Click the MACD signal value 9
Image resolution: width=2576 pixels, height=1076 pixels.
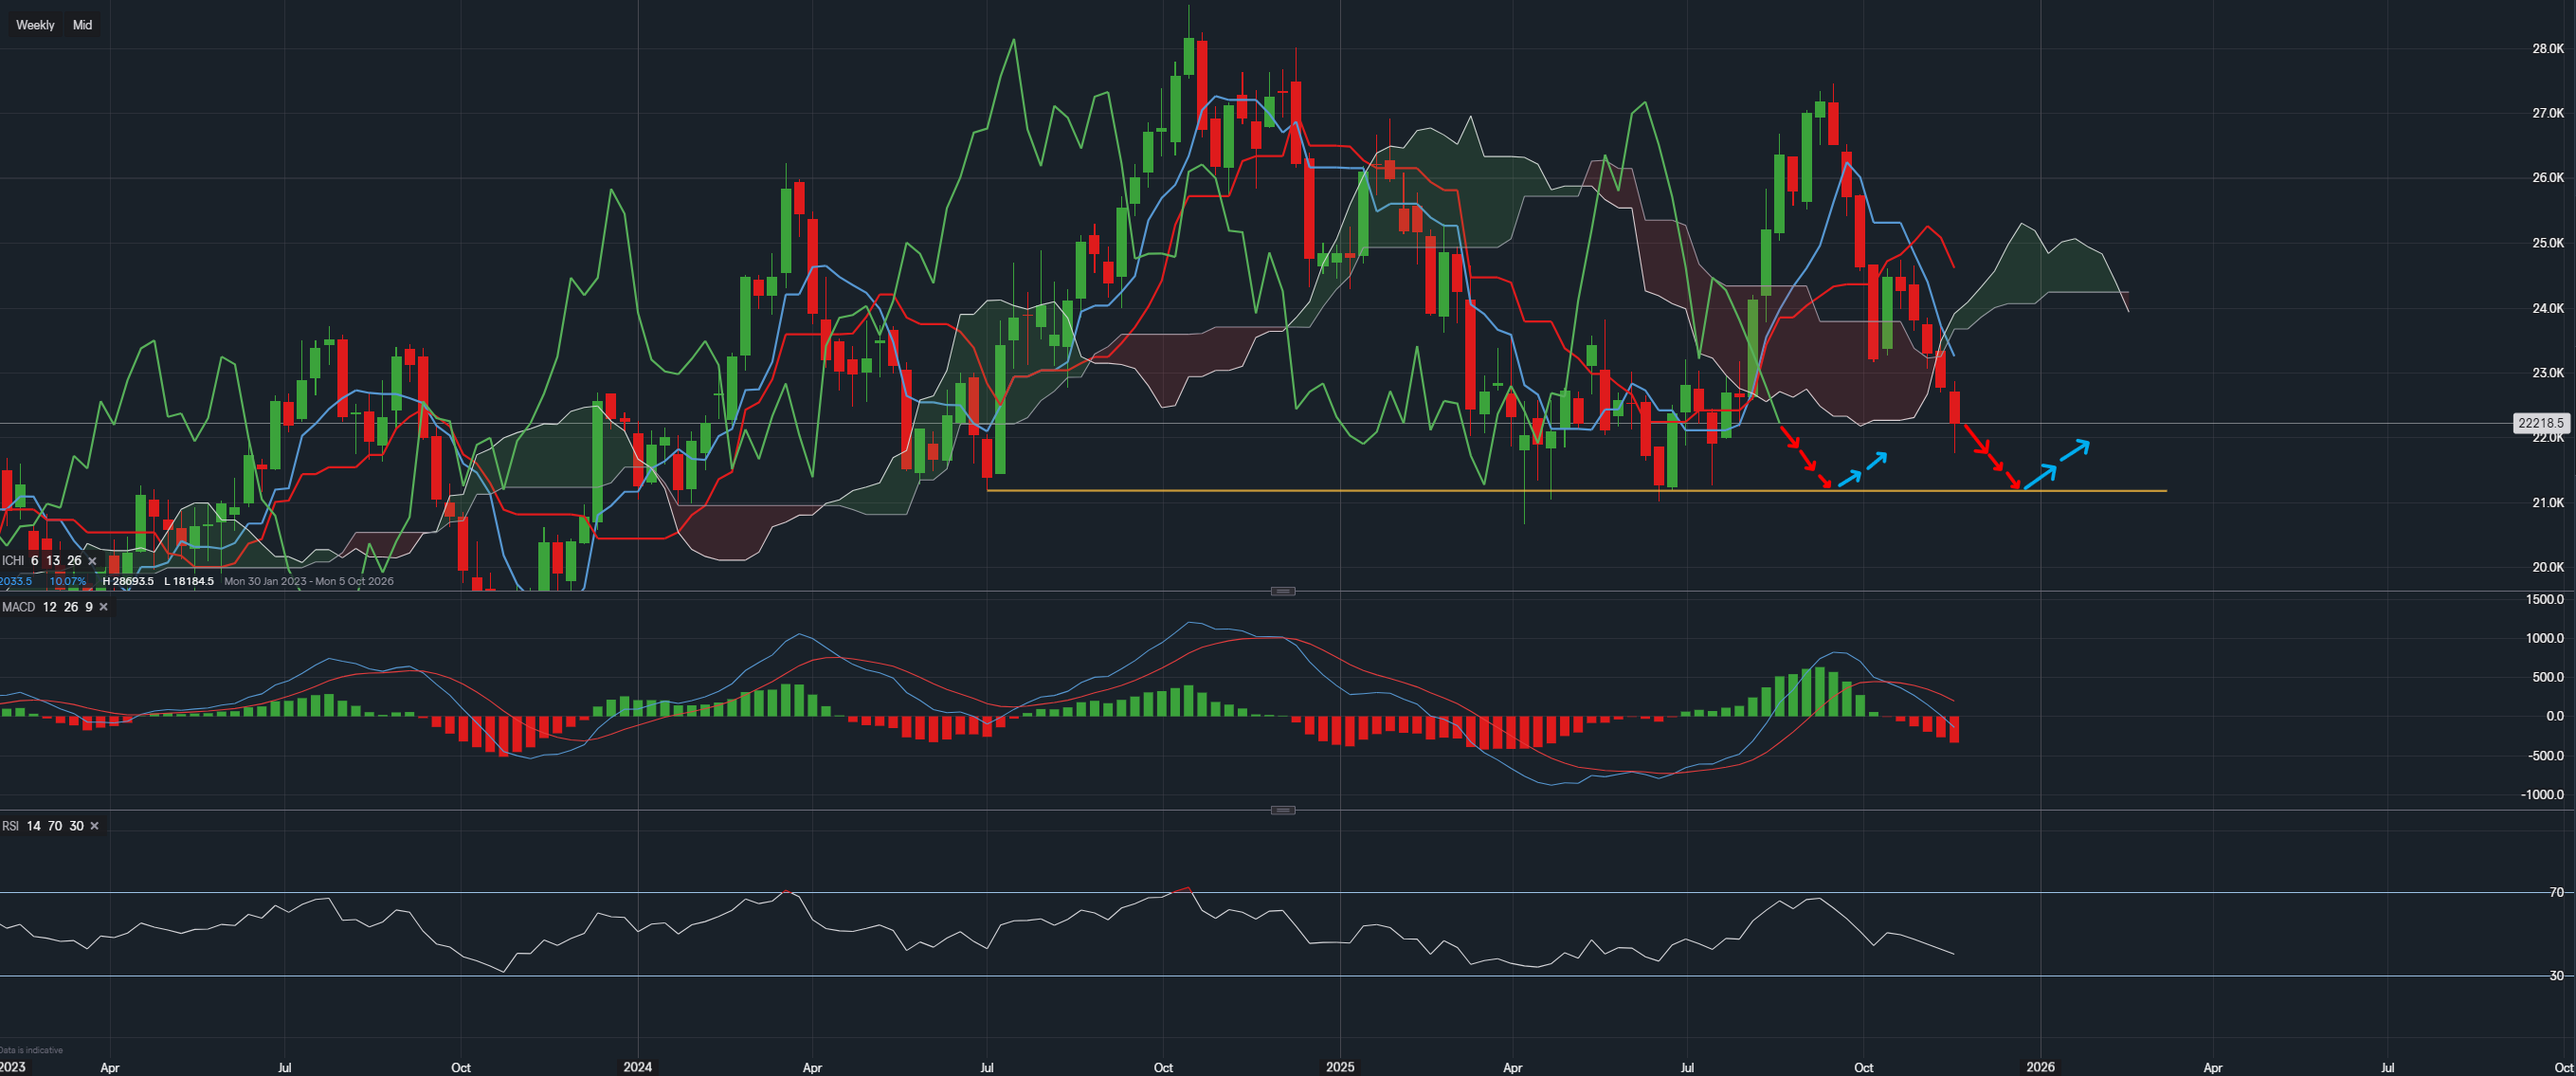pyautogui.click(x=89, y=607)
